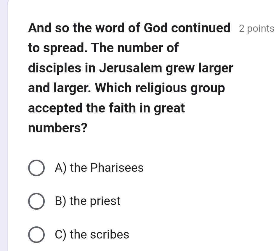Click the empty circle beside the scribes
Viewport: 279px width, 251px height.
pos(36,235)
